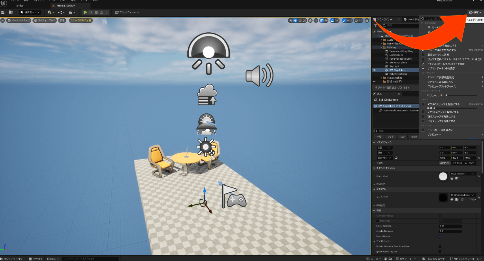Adjust the ボリューム volume slider
Image resolution: width=484 pixels, height=261 pixels.
[x=461, y=95]
